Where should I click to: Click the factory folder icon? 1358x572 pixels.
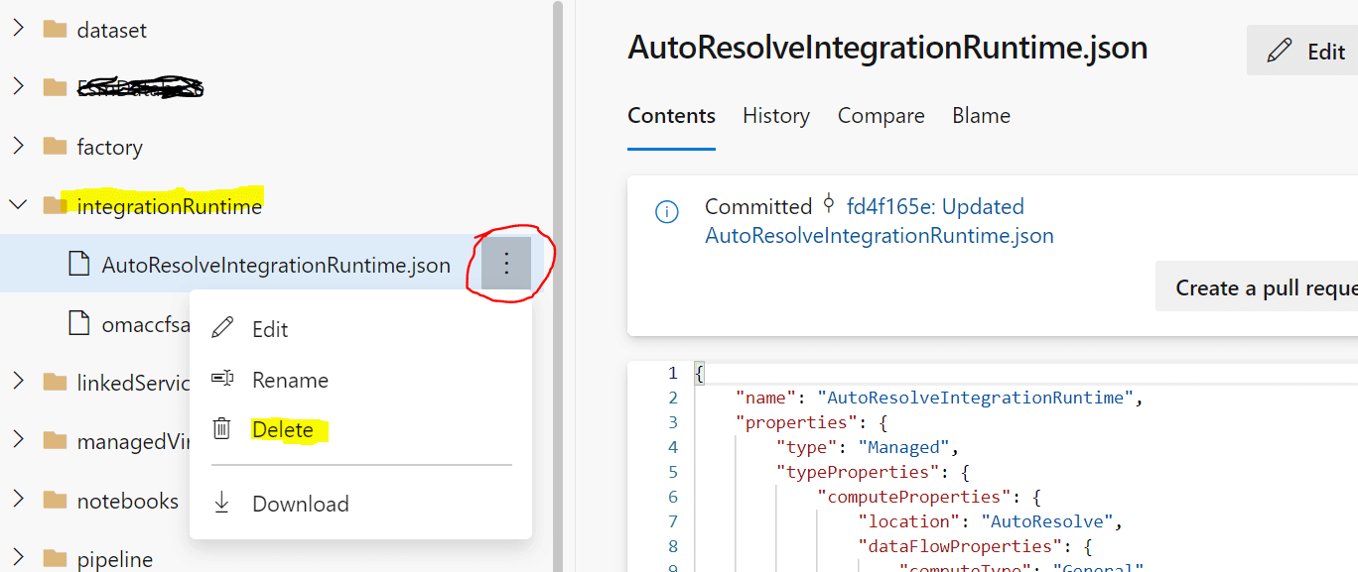55,147
